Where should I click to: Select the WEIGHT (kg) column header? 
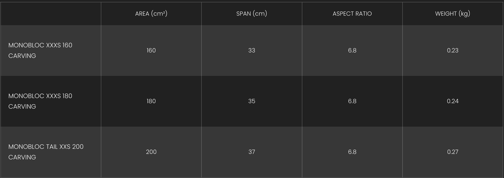(452, 14)
